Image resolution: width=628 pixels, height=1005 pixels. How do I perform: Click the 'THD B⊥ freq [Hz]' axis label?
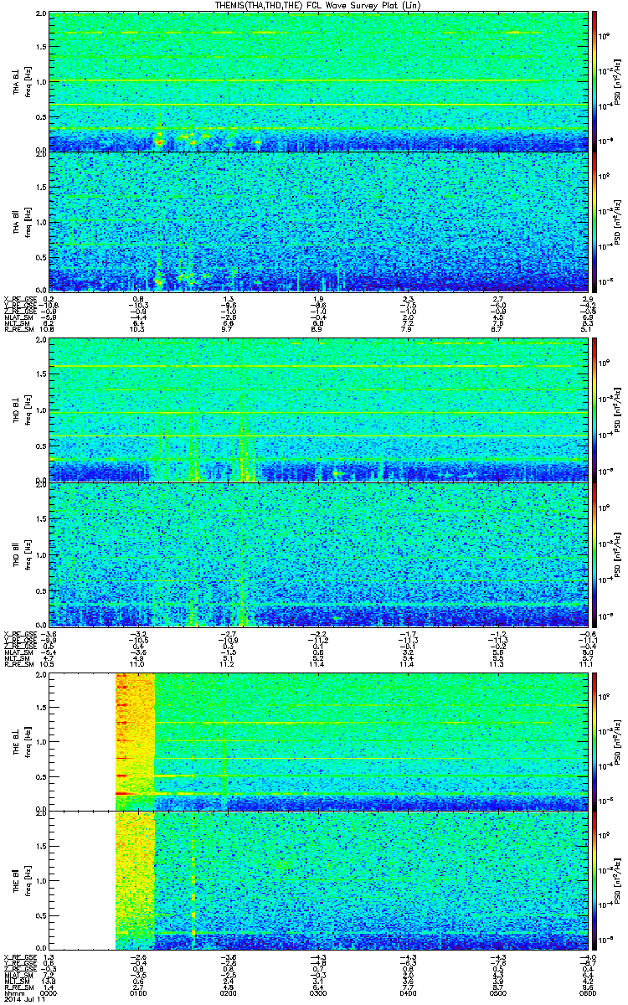coord(21,409)
